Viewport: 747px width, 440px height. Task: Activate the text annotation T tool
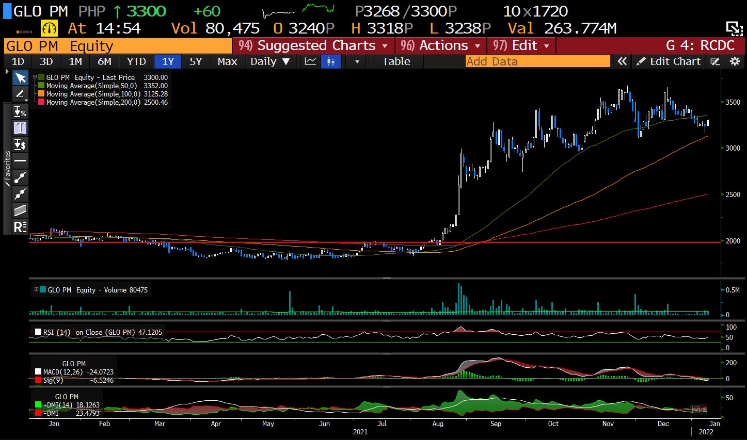(x=20, y=127)
